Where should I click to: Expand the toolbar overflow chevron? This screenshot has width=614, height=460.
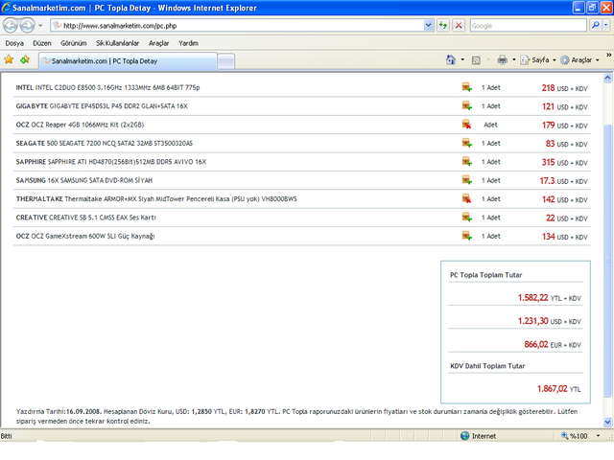pos(608,56)
